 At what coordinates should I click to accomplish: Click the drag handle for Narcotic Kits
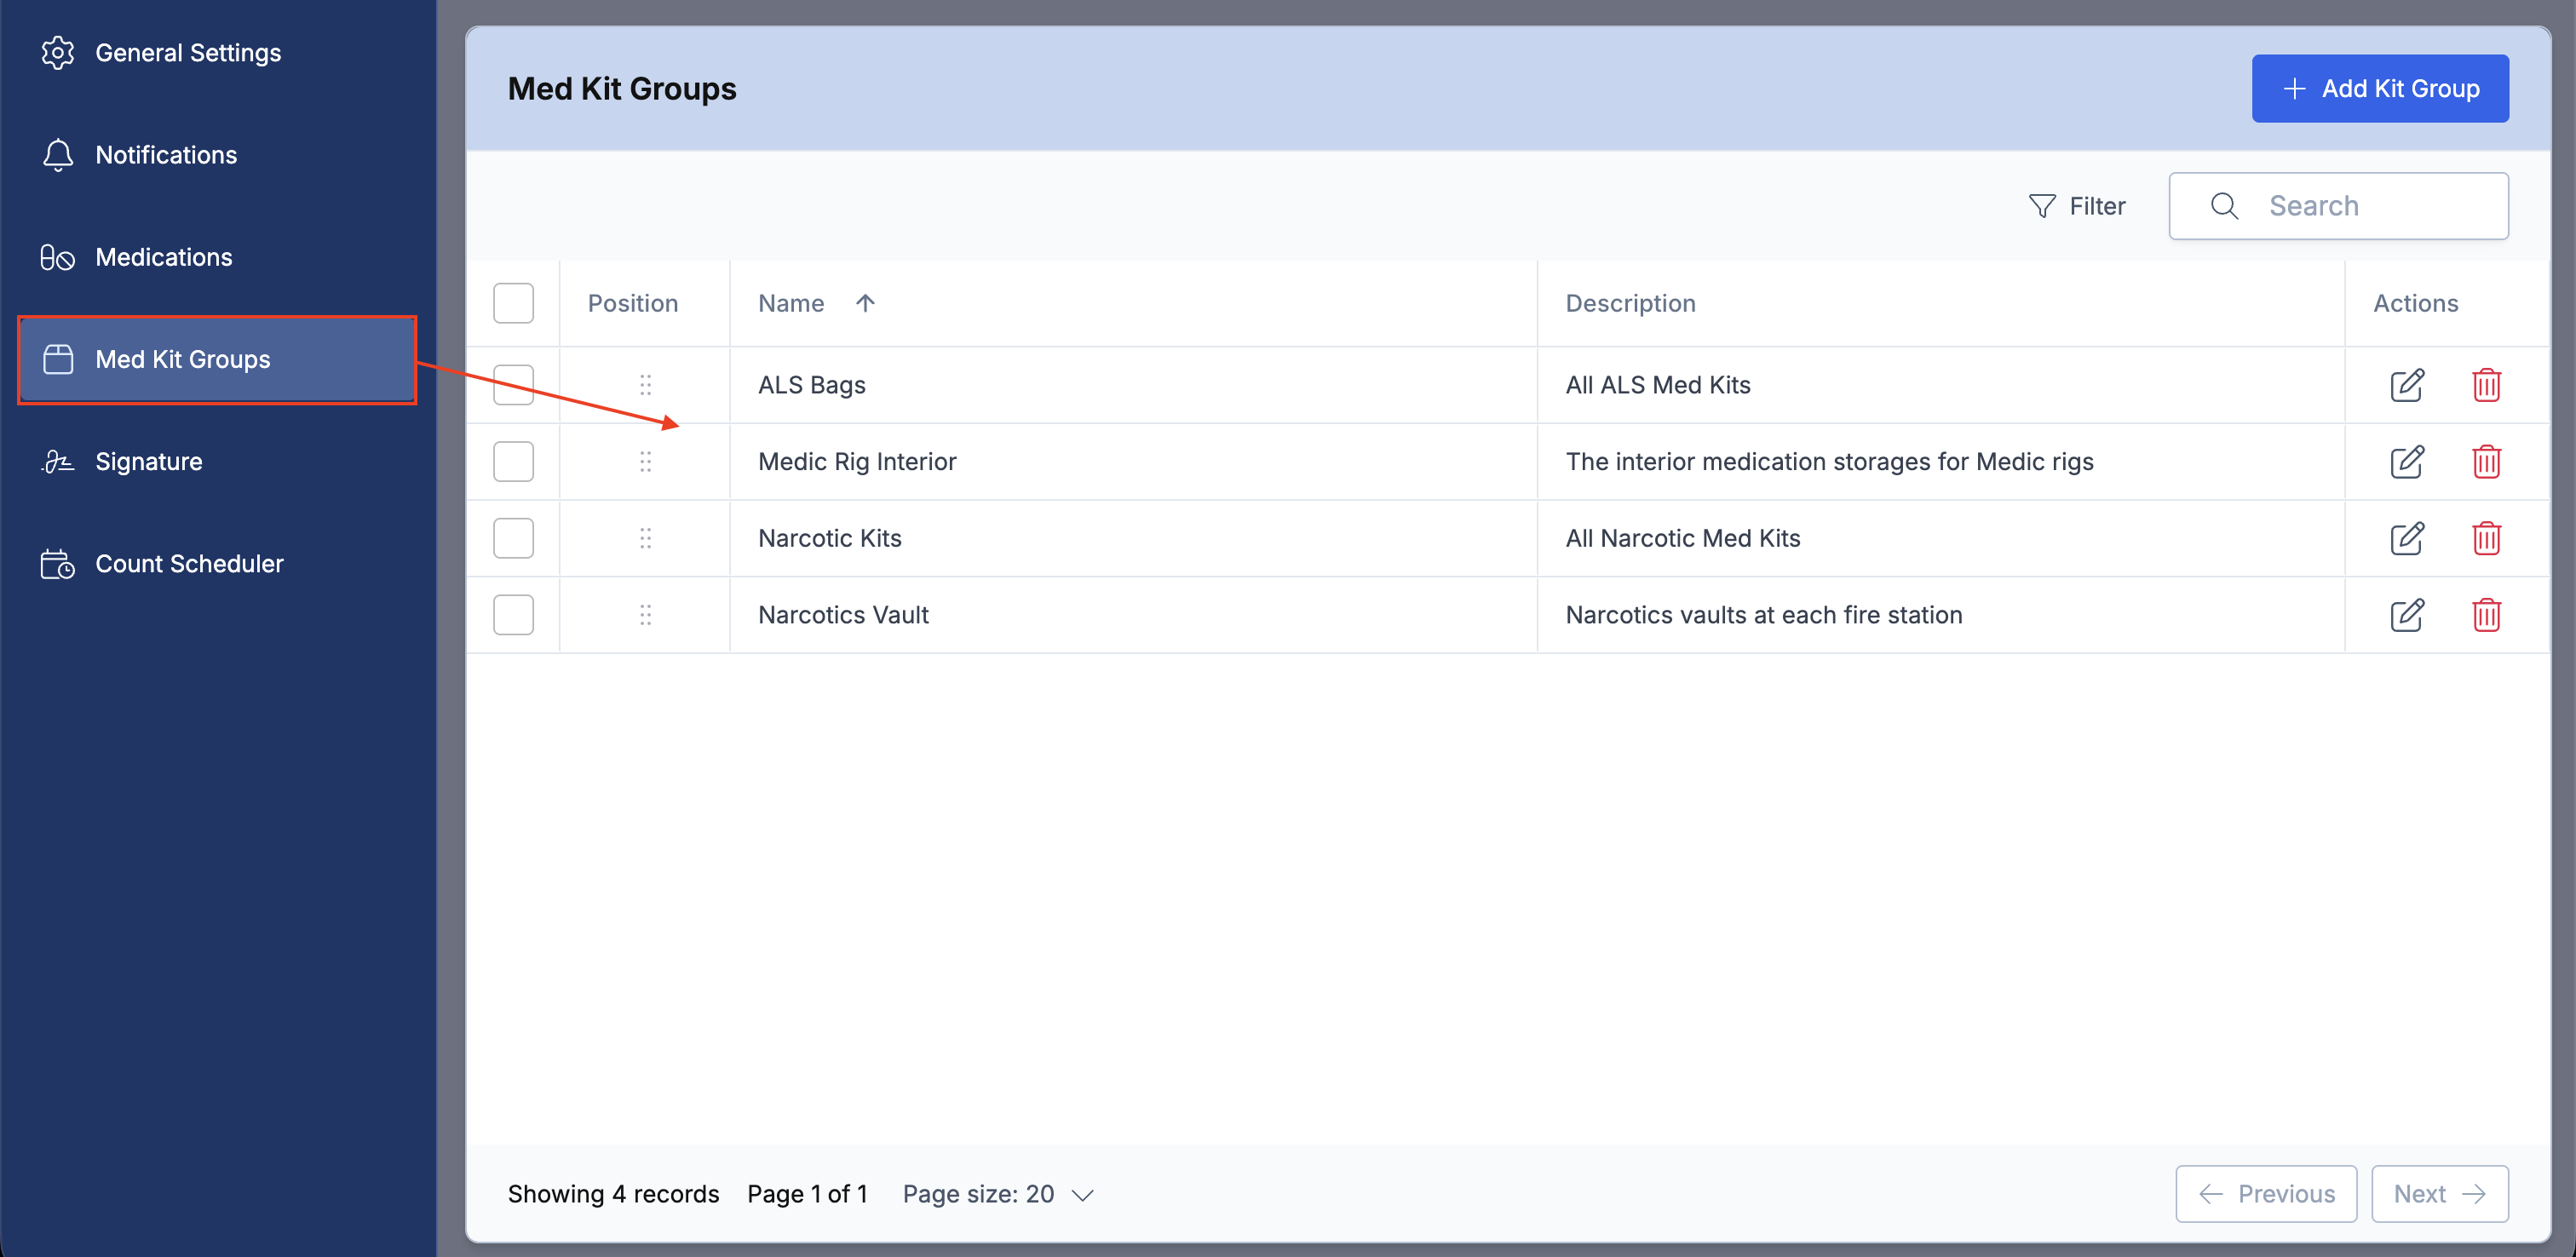point(645,538)
